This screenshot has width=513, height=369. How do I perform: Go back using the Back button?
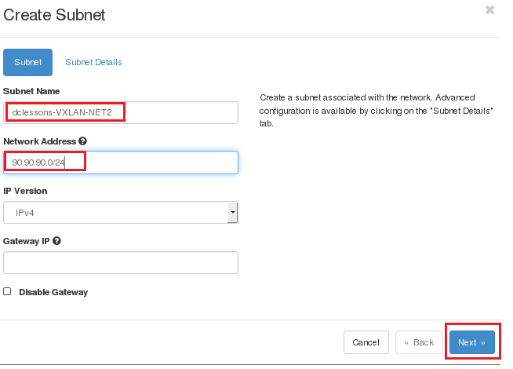[x=419, y=342]
